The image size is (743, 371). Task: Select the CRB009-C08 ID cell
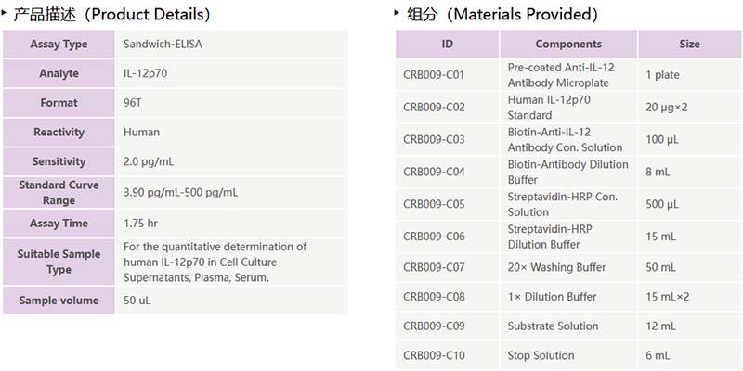pos(434,297)
